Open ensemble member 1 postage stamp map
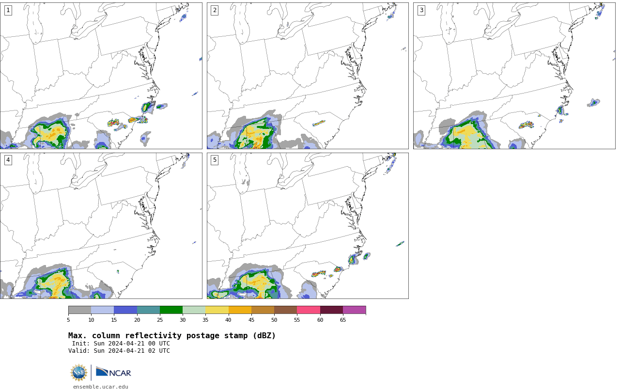Screen dimensions: 620x392 coord(101,76)
